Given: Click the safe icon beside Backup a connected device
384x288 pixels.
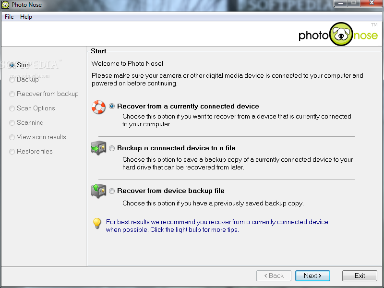Looking at the screenshot, I should 98,148.
